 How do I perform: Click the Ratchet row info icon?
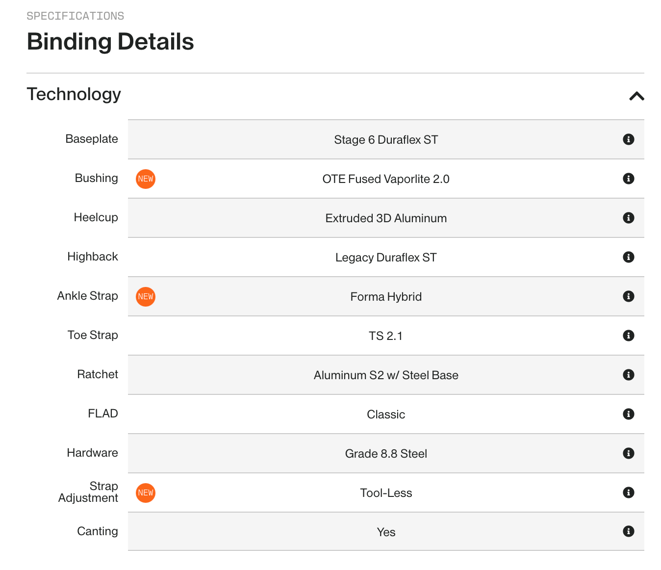click(x=628, y=375)
